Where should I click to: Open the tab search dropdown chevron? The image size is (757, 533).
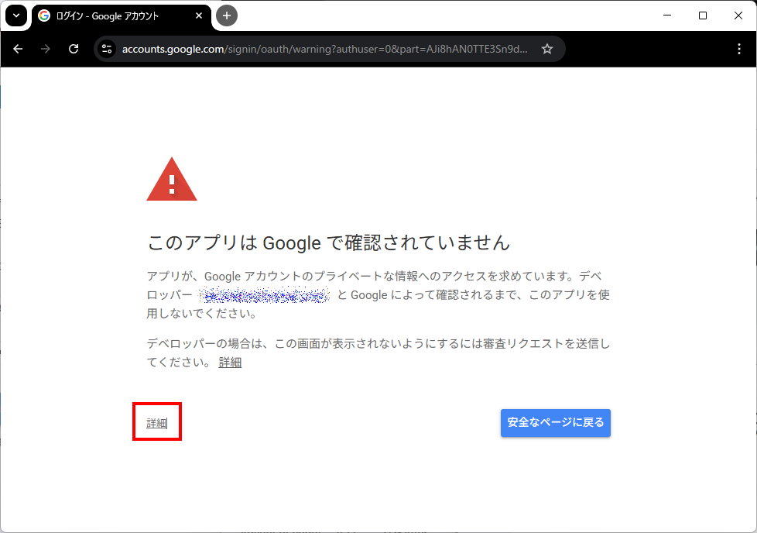click(16, 15)
